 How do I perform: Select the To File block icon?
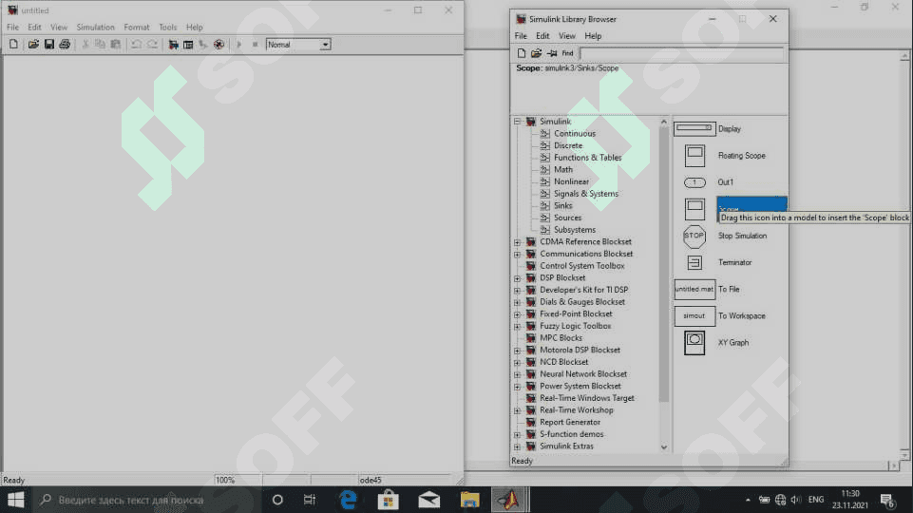tap(694, 289)
